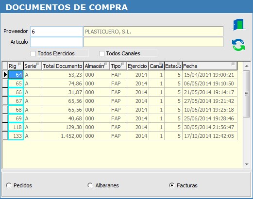Click the Estado column filter icon
Viewport: 253px width, 199px height.
coord(178,64)
